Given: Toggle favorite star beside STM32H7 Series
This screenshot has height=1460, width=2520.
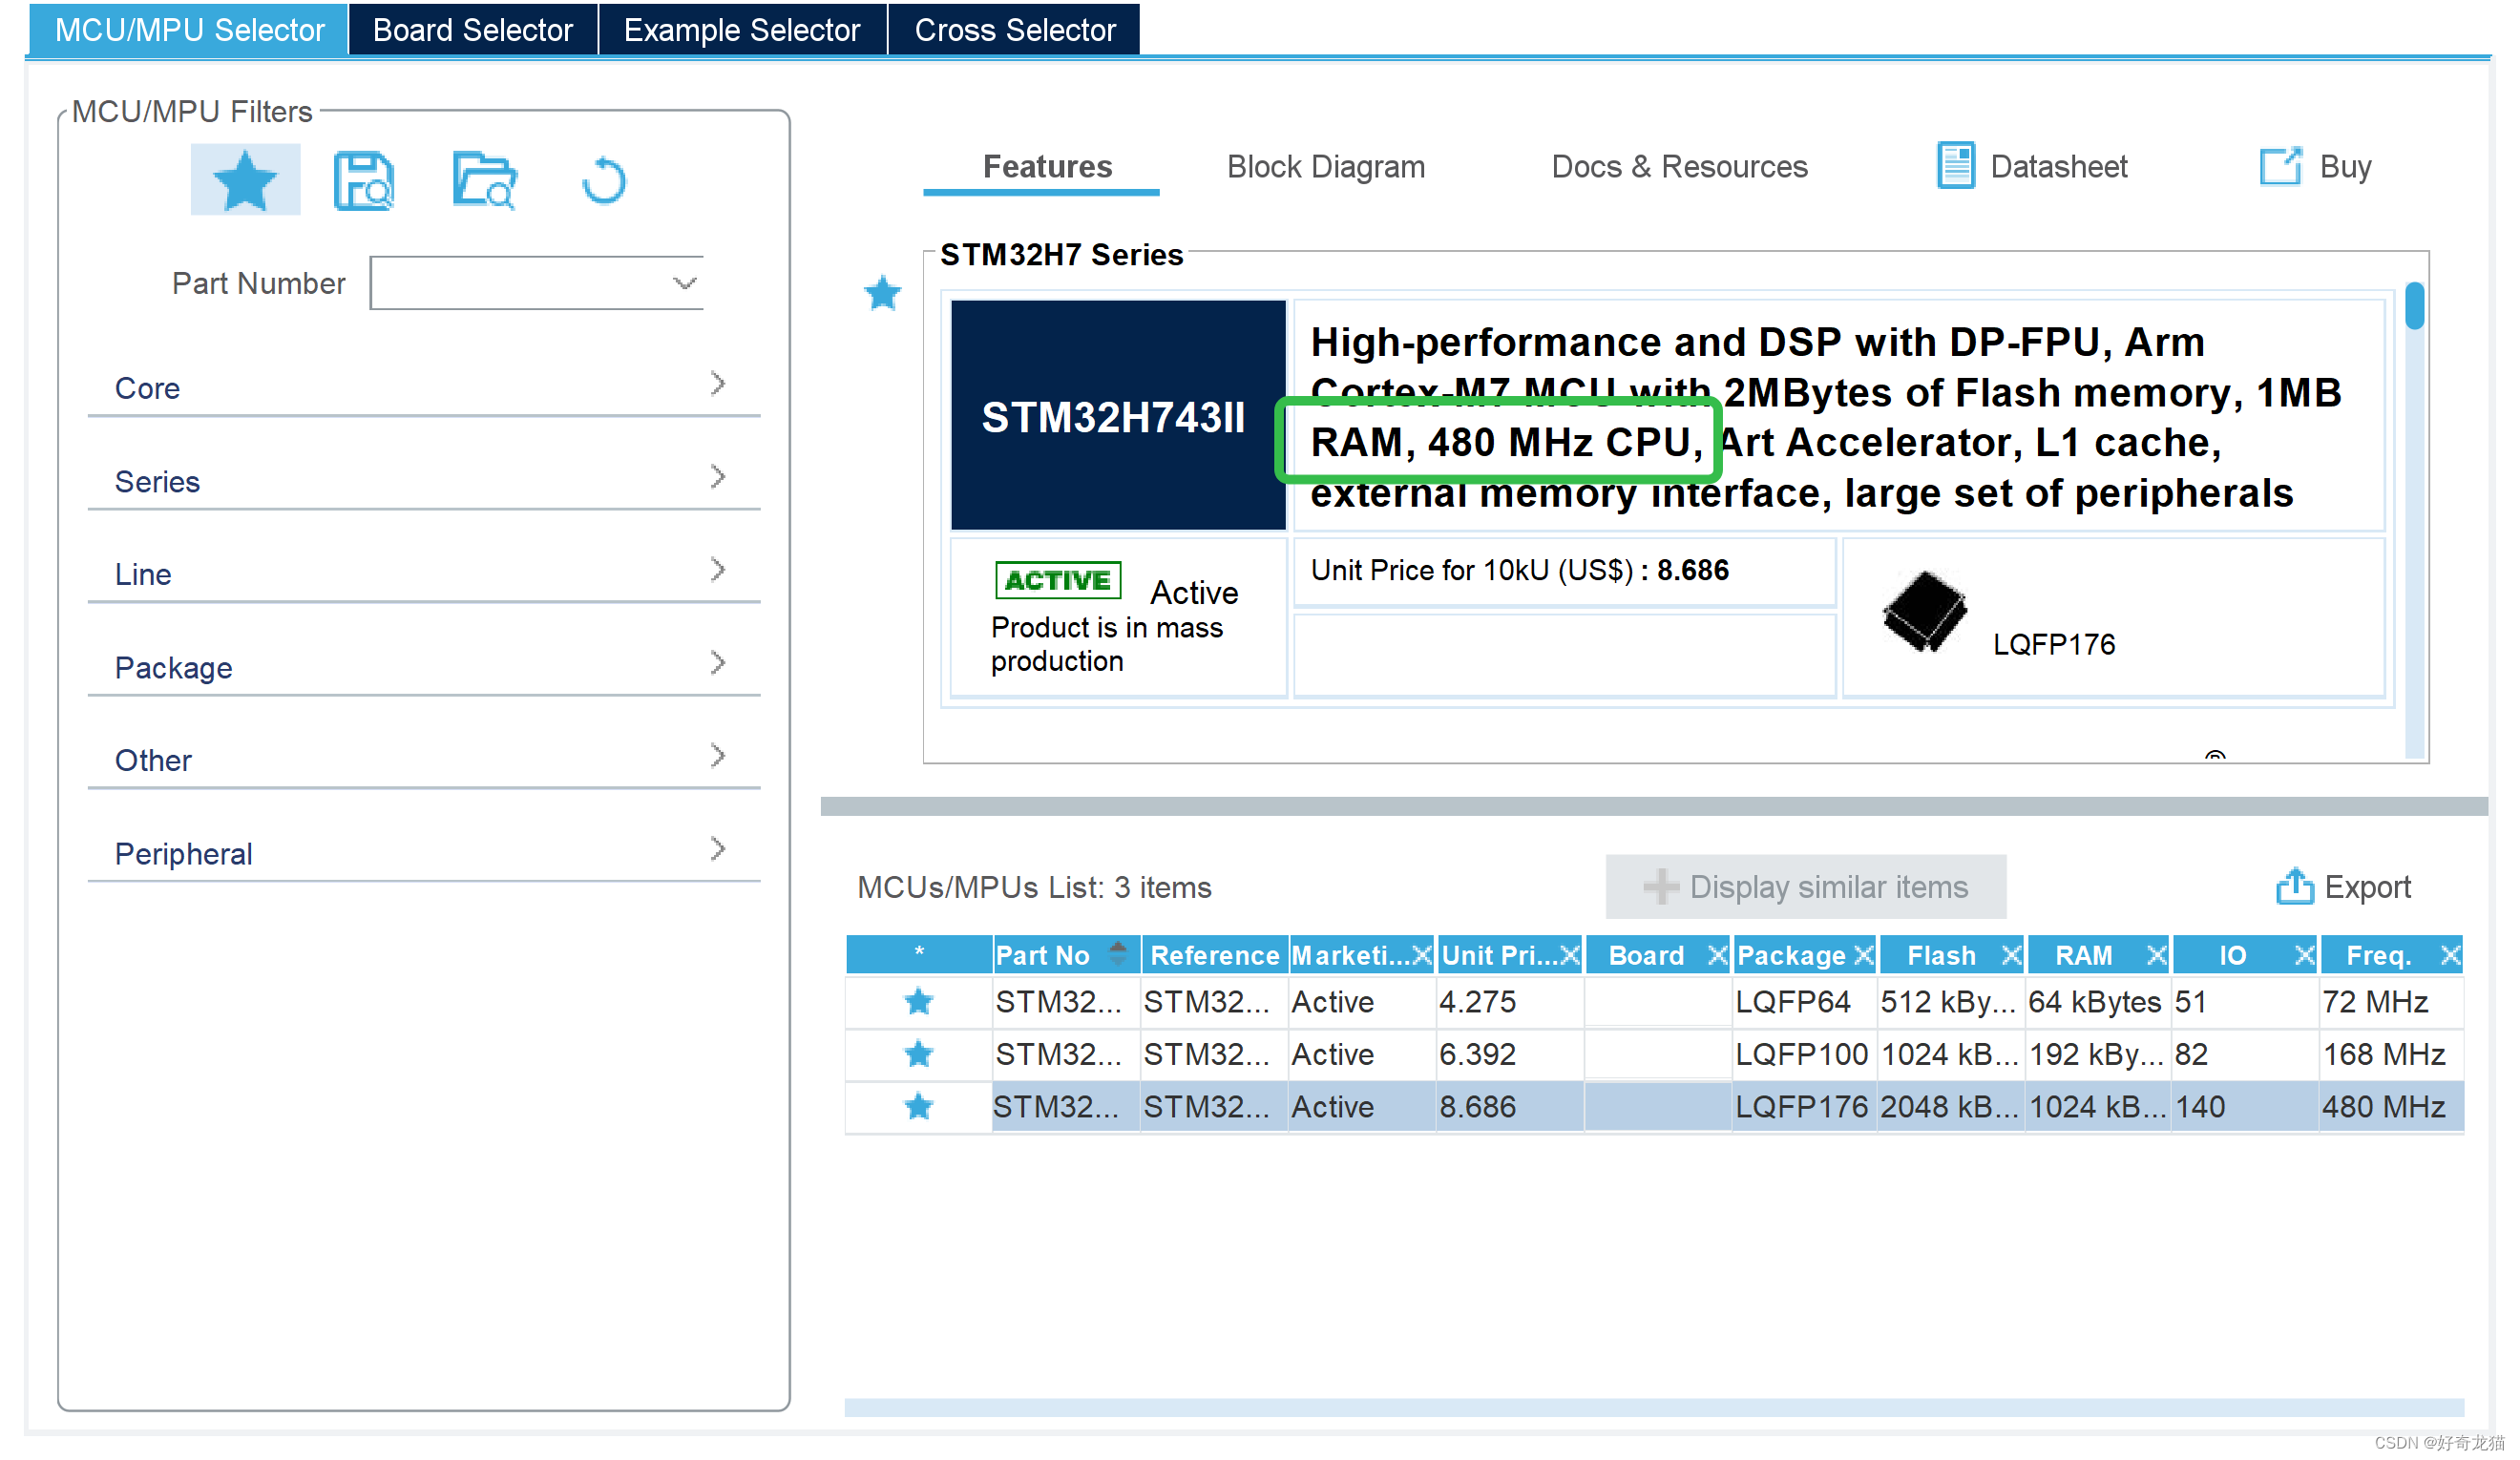Looking at the screenshot, I should point(882,293).
